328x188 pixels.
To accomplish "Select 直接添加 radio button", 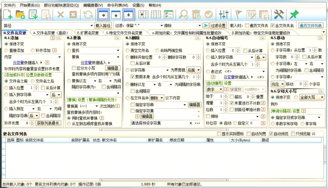I will tap(7, 50).
